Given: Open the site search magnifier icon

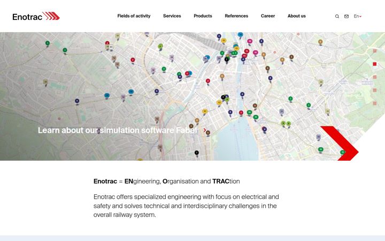Looking at the screenshot, I should pyautogui.click(x=337, y=16).
